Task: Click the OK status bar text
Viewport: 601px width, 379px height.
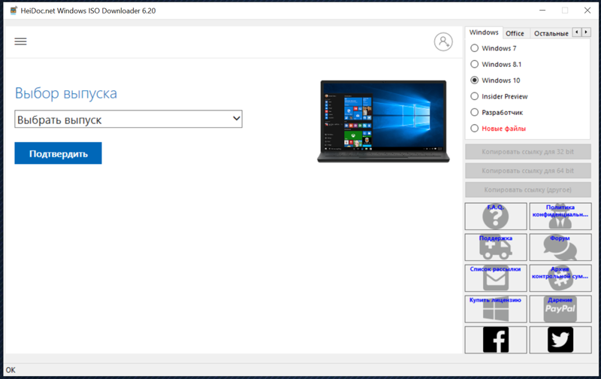Action: click(x=11, y=370)
